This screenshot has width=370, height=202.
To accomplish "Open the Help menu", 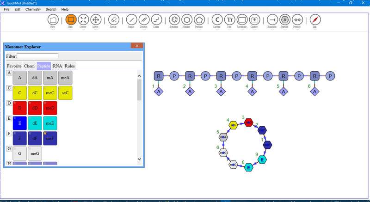I will click(65, 9).
